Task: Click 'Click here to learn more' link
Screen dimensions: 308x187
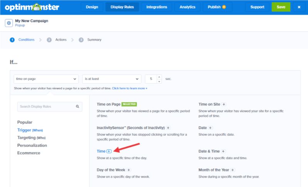Action: pos(129,88)
